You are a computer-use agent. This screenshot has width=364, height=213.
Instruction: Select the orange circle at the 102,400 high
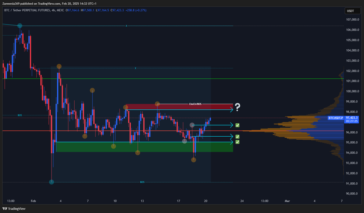(59, 66)
